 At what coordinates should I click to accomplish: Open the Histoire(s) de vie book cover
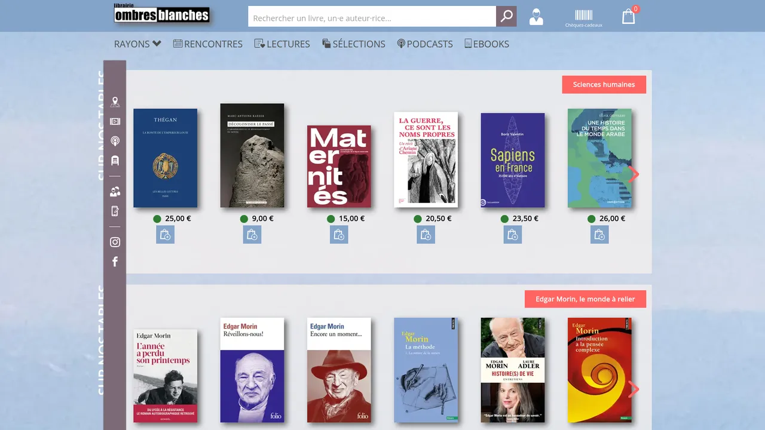pos(513,370)
